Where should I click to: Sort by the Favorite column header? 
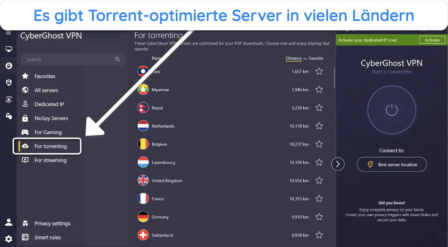point(316,58)
